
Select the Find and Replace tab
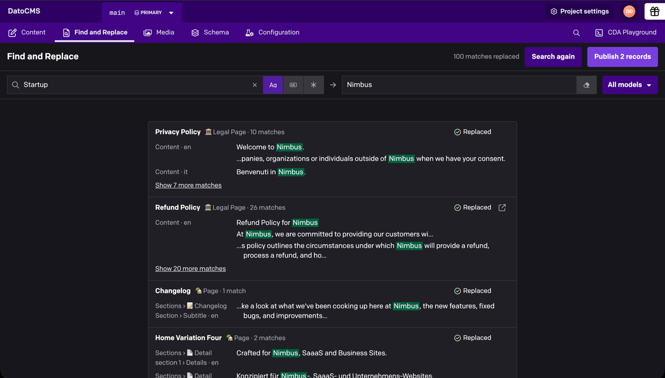tap(95, 32)
